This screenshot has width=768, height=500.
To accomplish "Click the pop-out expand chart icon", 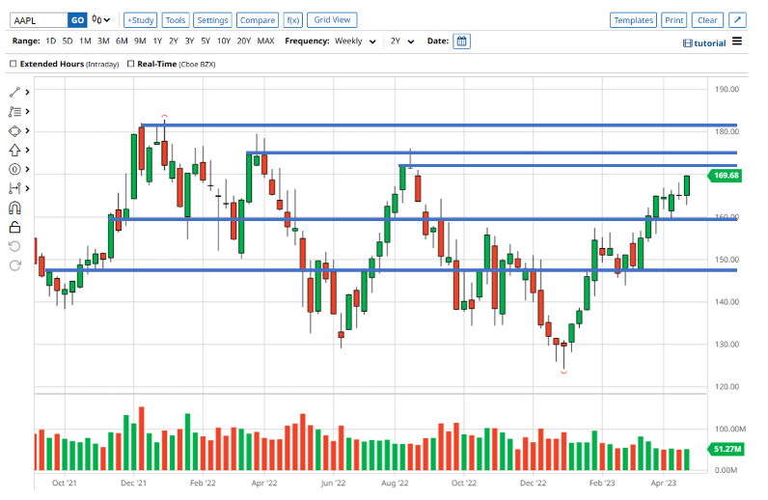I will pos(737,20).
